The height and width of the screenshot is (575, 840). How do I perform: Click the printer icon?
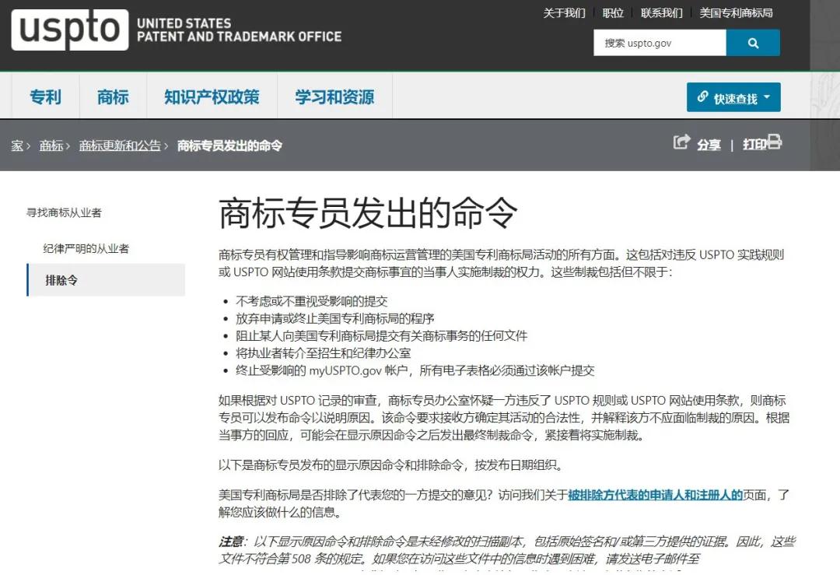(x=774, y=142)
